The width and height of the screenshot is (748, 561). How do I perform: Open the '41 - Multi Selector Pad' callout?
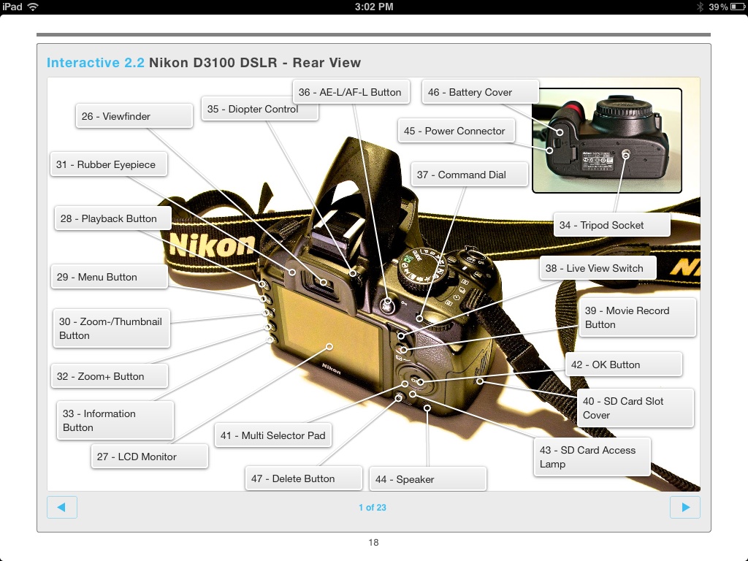(x=273, y=435)
